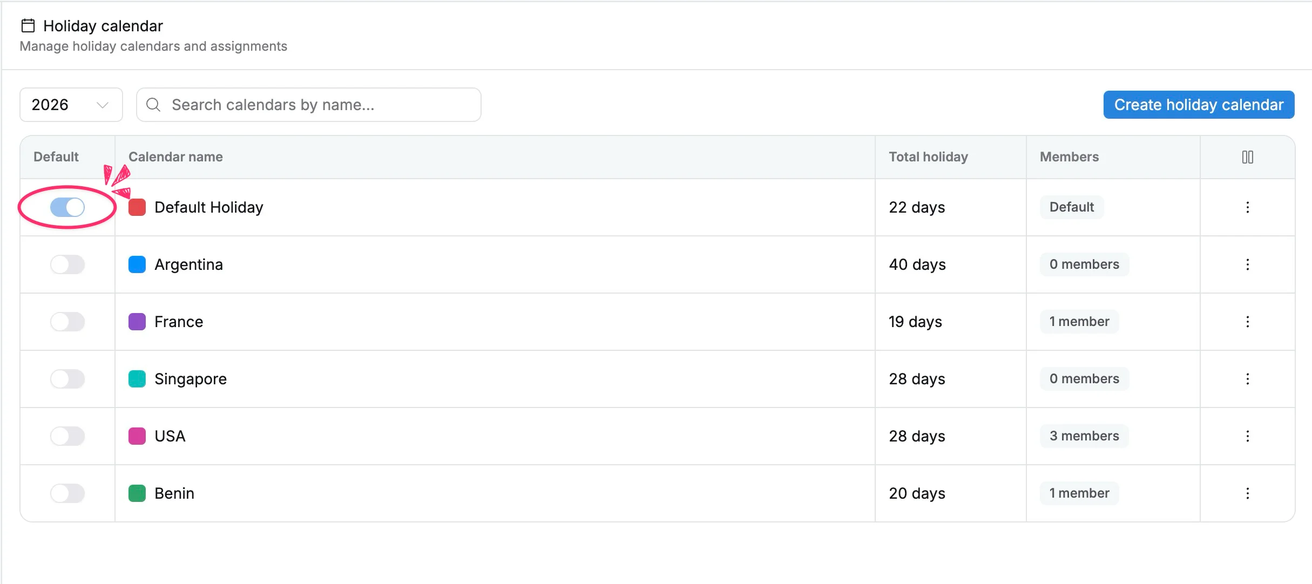Image resolution: width=1312 pixels, height=584 pixels.
Task: Click the red Default Holiday color swatch
Action: (x=137, y=207)
